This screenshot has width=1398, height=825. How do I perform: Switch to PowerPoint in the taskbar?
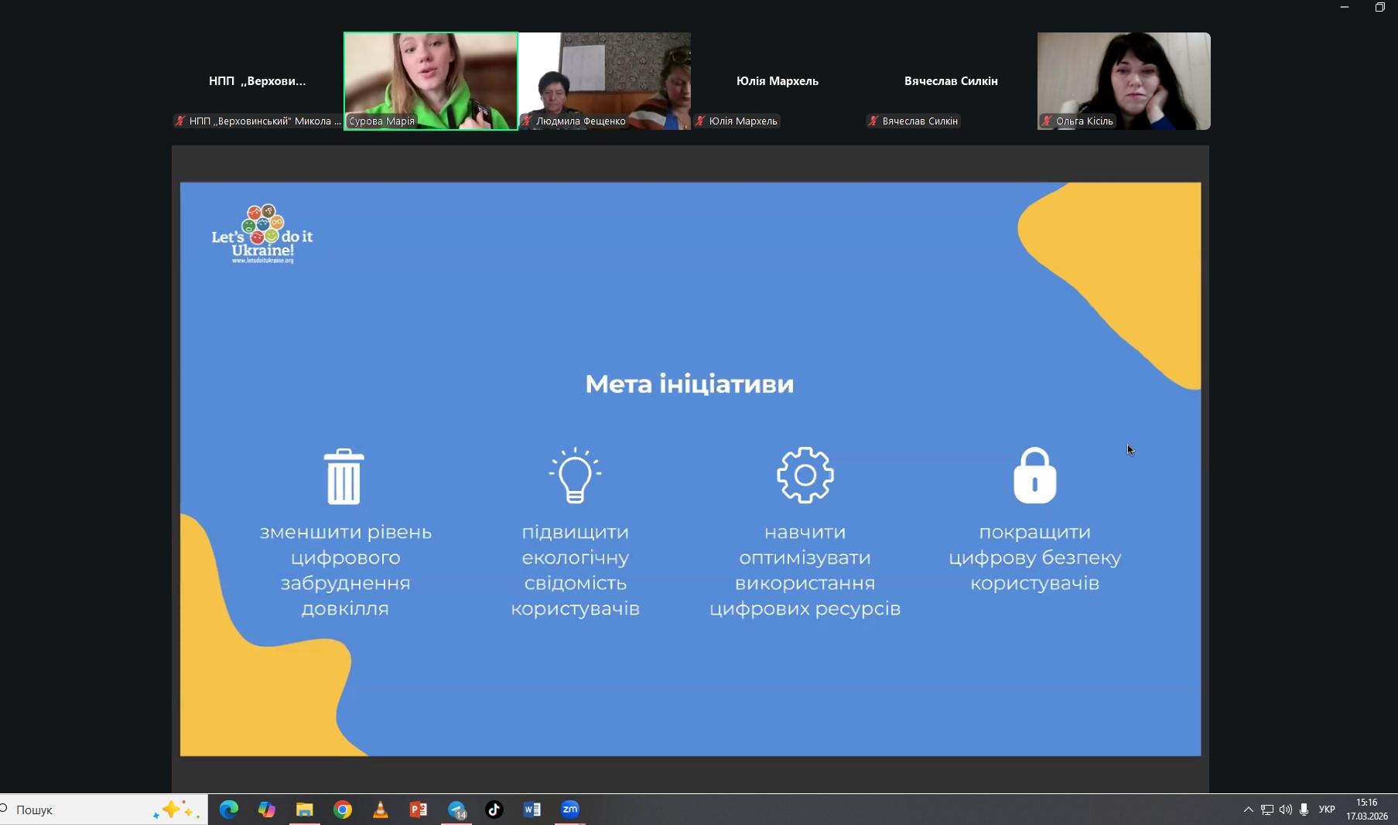pyautogui.click(x=419, y=810)
